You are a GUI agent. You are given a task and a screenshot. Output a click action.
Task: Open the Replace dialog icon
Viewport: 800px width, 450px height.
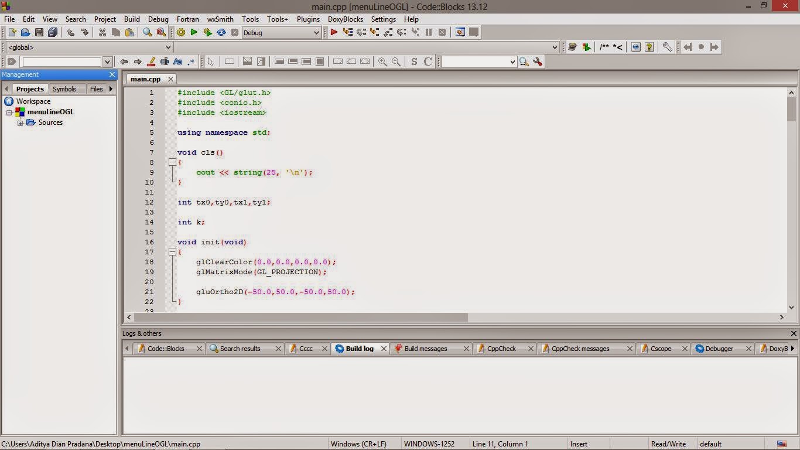click(161, 33)
